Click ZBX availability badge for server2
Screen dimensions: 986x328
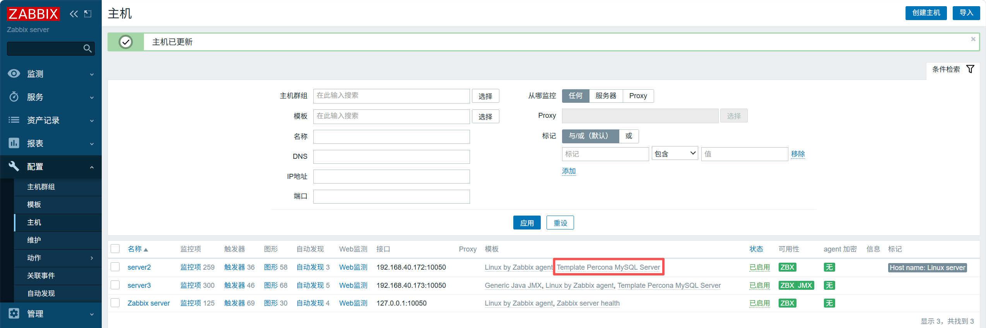click(x=787, y=267)
